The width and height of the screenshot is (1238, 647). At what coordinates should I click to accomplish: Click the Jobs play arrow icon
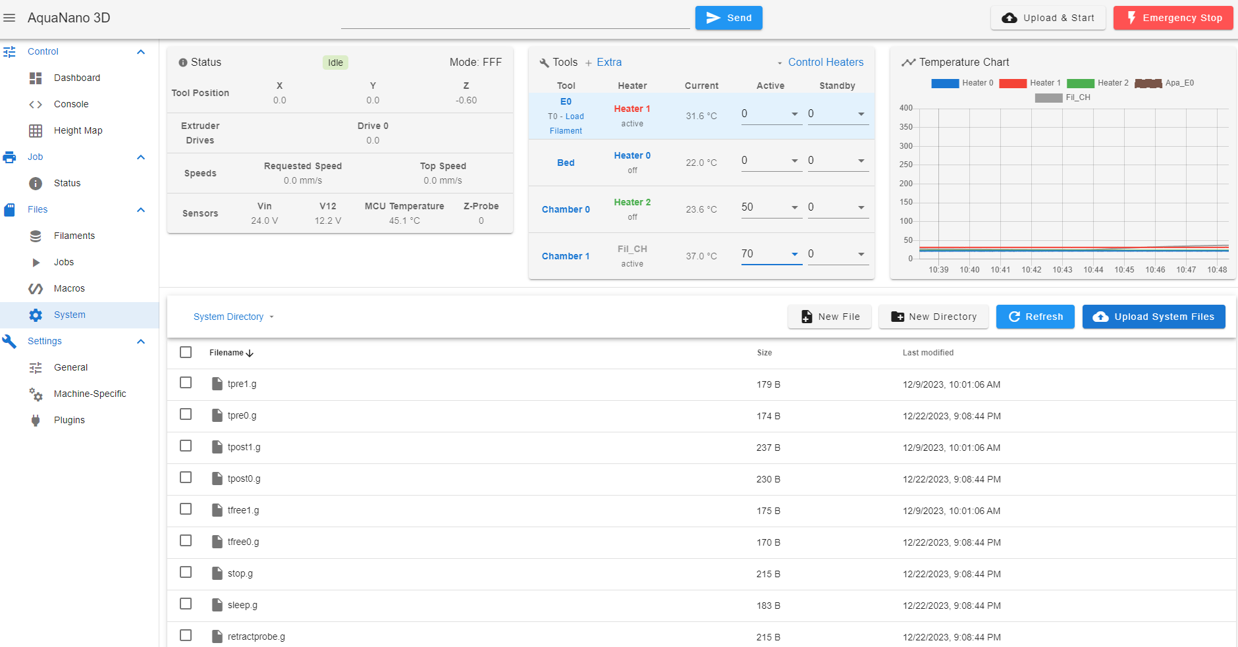click(36, 262)
